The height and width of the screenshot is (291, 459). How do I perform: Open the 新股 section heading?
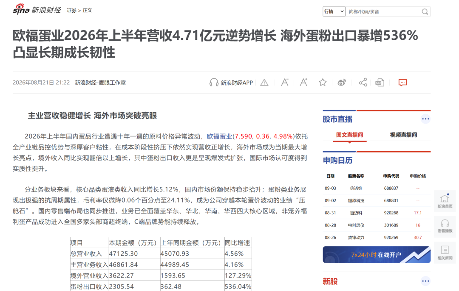330,281
